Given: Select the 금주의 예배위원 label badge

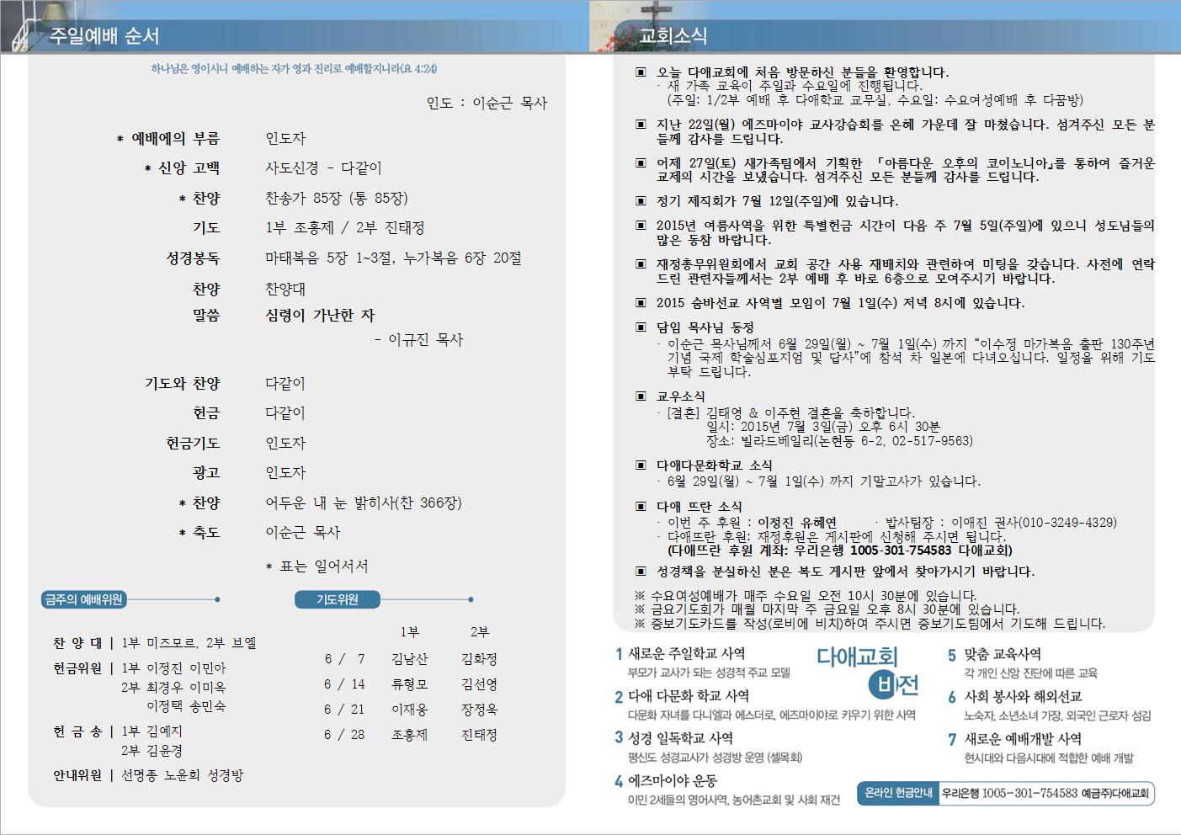Looking at the screenshot, I should coord(83,599).
